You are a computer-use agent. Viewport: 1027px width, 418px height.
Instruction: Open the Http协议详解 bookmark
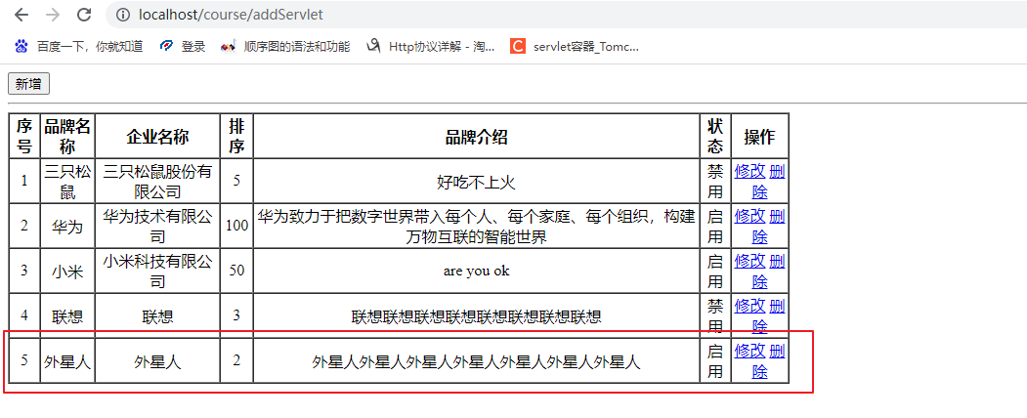(430, 46)
